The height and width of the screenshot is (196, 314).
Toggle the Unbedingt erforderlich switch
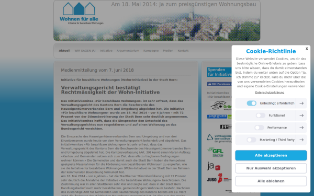[252, 103]
